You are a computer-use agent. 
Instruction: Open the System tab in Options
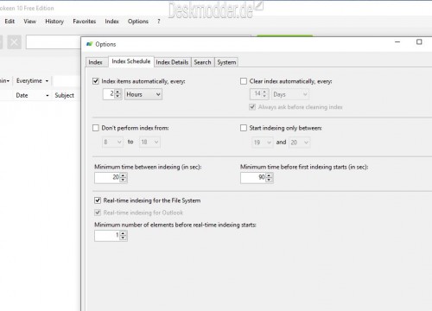tap(226, 62)
